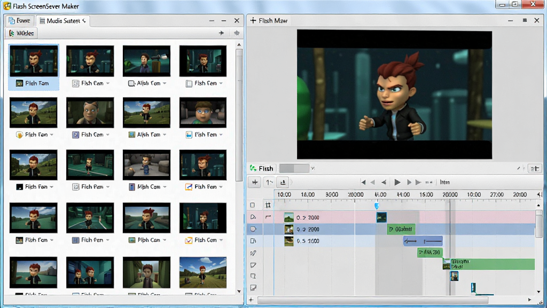Click the 'Flesh Maw' panel title
Screen dimensions: 547x308
(273, 21)
